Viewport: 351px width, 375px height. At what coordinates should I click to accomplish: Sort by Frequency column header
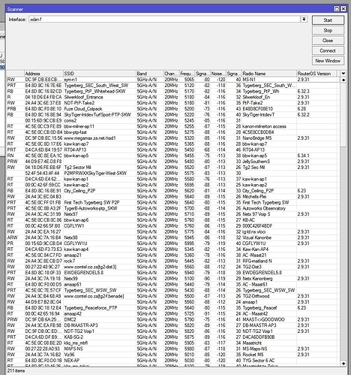(187, 74)
